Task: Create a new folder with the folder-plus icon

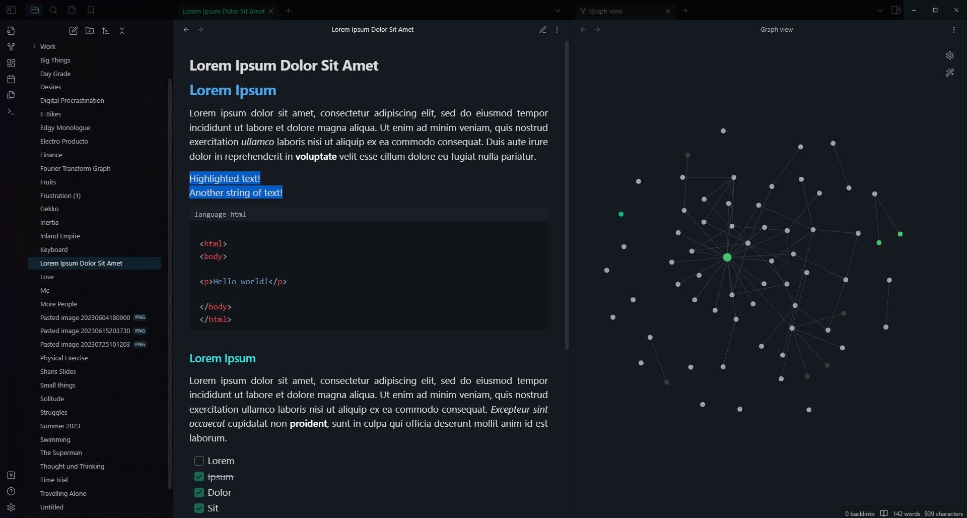Action: [x=89, y=31]
